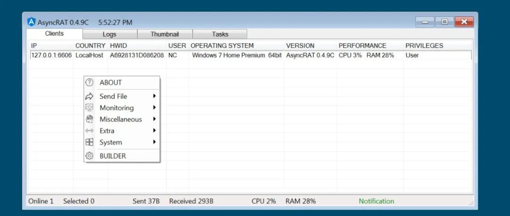510x216 pixels.
Task: Choose Miscellaneous from context menu
Action: (x=122, y=120)
